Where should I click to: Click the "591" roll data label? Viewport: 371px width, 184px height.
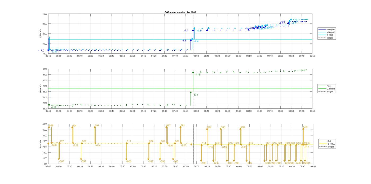[x=183, y=125]
